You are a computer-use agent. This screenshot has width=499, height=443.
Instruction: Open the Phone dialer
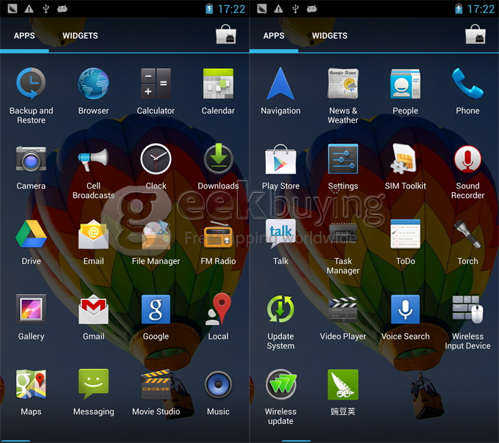468,84
